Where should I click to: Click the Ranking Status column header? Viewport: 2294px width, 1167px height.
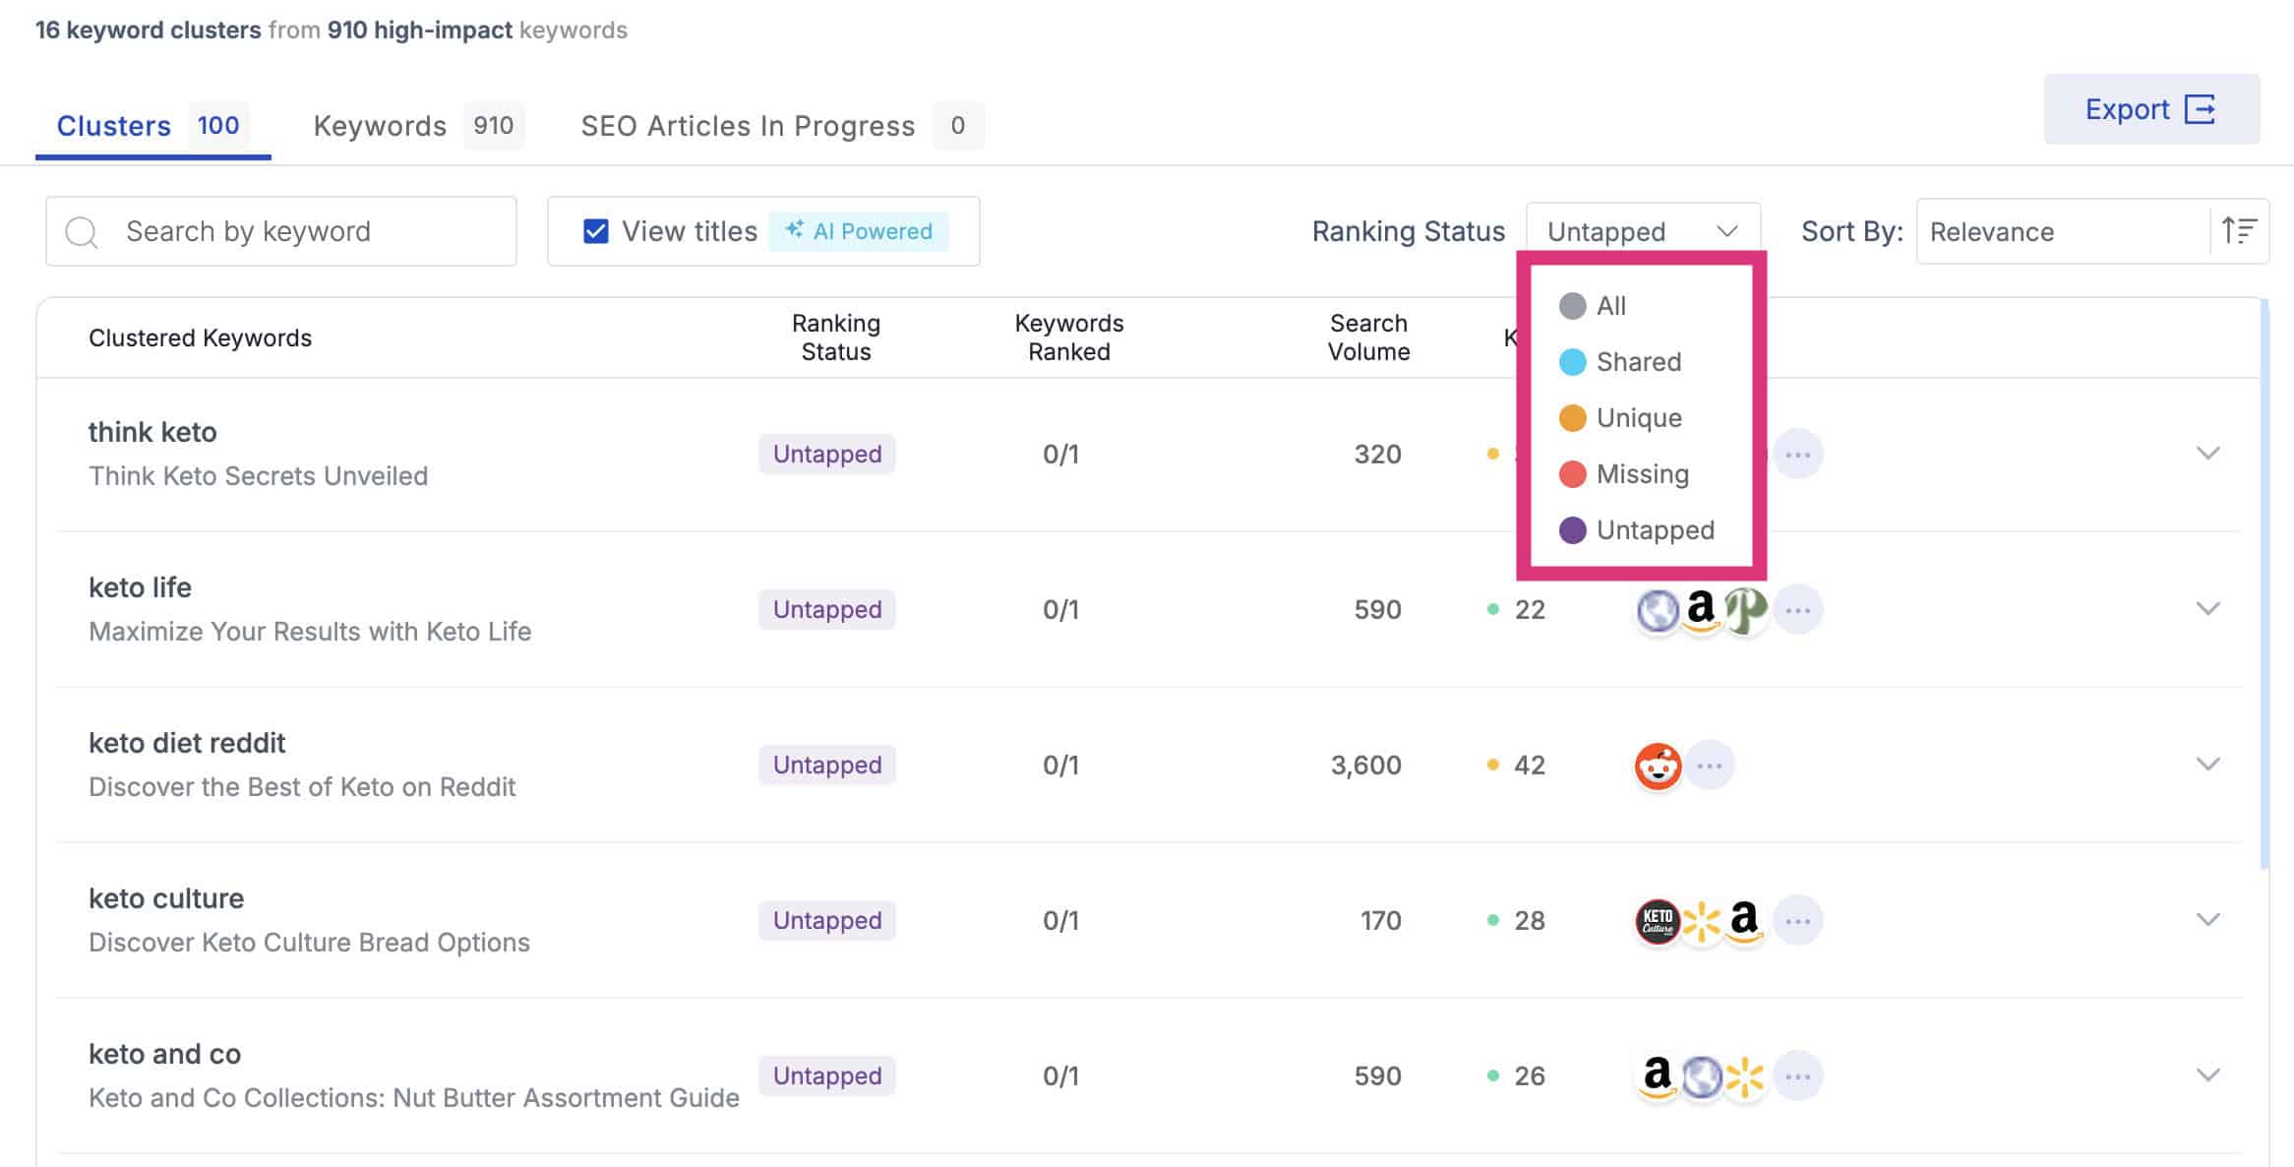coord(836,338)
